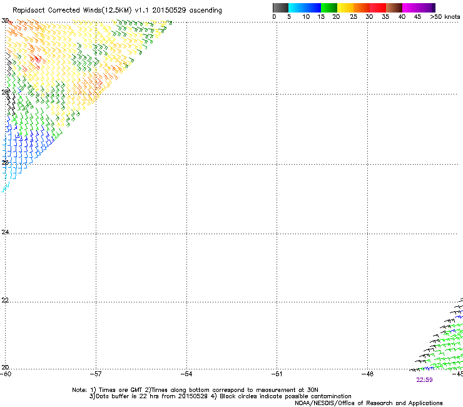Click the note about 'Black circles indicate possible contamination'
463x407 pixels.
tap(285, 396)
